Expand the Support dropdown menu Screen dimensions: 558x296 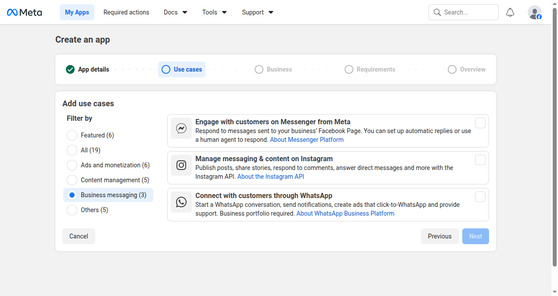[257, 12]
